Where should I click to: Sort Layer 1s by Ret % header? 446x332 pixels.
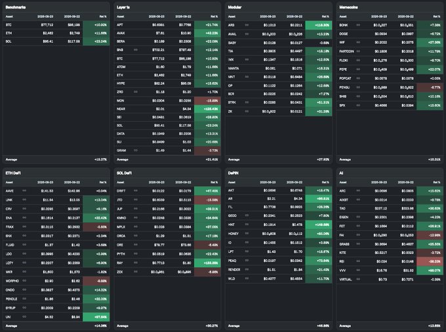click(x=214, y=16)
